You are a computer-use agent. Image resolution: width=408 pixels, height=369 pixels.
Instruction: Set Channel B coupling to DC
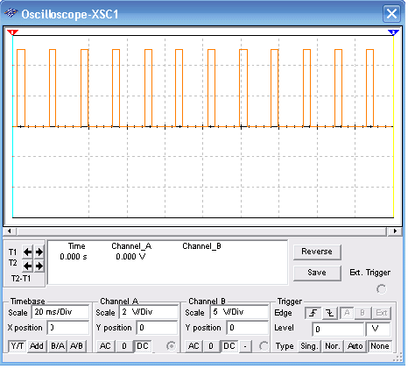pos(229,346)
